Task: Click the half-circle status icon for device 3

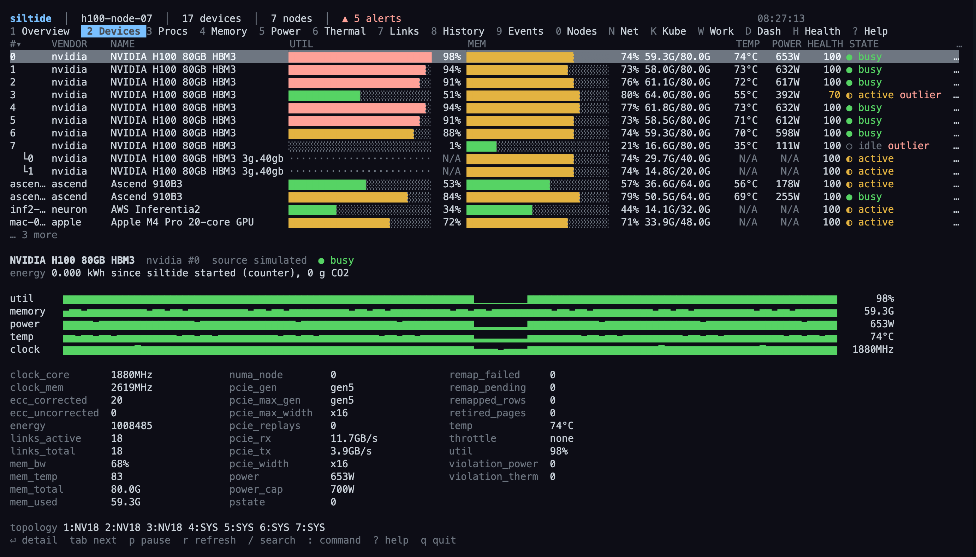Action: [x=849, y=96]
